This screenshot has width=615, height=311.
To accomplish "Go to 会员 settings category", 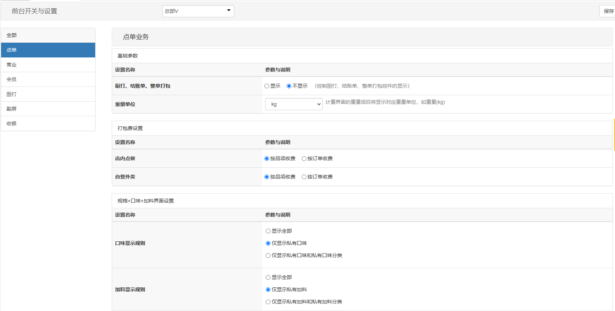I will coord(48,79).
